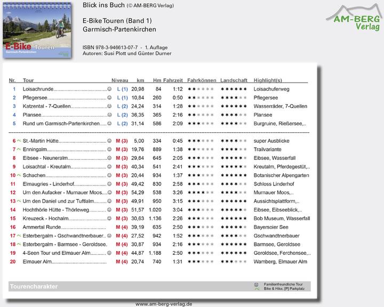This screenshot has height=307, width=384.
Task: Click the AM-BERG Verlag logo
Action: click(354, 18)
